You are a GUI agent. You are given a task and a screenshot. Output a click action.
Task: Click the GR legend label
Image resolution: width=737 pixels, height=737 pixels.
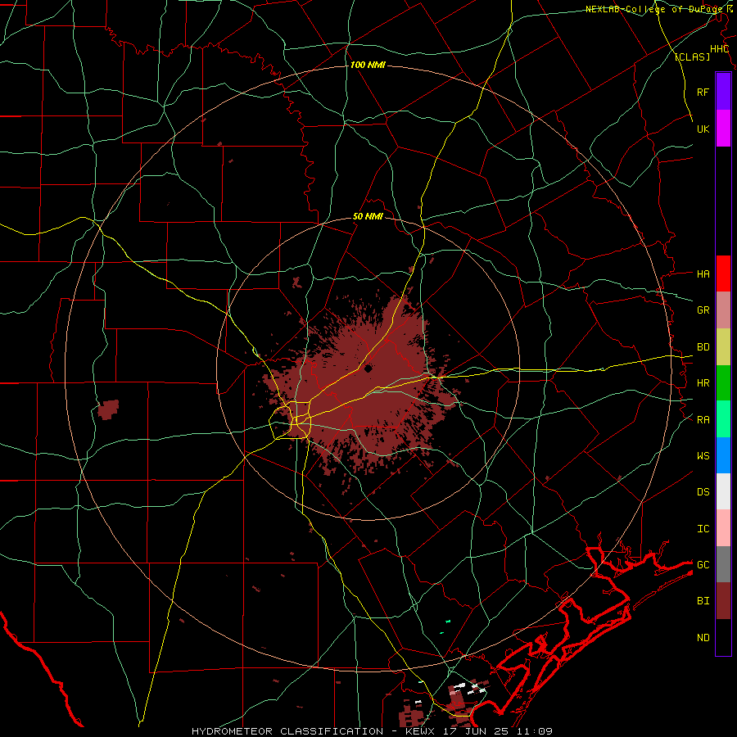click(x=703, y=310)
